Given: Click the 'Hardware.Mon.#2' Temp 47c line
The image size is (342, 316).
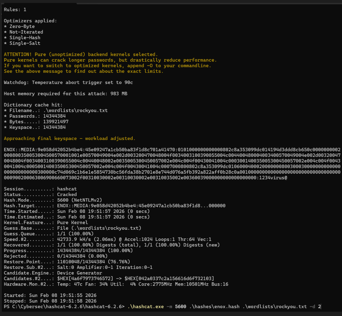Looking at the screenshot, I should (116, 284).
